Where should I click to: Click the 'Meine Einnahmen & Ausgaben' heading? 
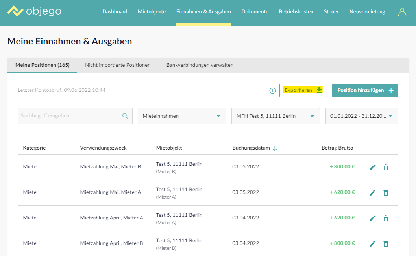click(70, 41)
